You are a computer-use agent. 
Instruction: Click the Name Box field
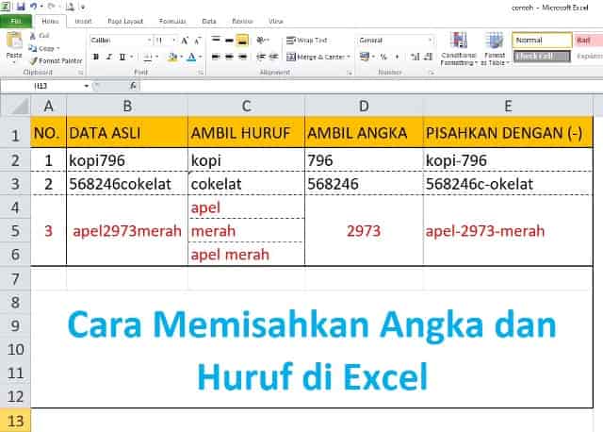41,86
